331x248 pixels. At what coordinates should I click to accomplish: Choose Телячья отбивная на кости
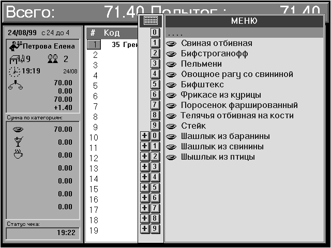244,116
